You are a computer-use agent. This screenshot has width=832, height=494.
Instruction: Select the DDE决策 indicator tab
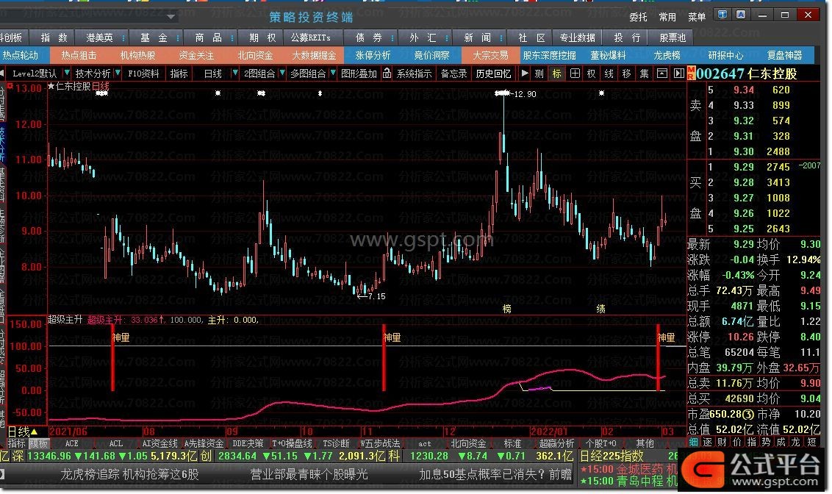click(248, 443)
